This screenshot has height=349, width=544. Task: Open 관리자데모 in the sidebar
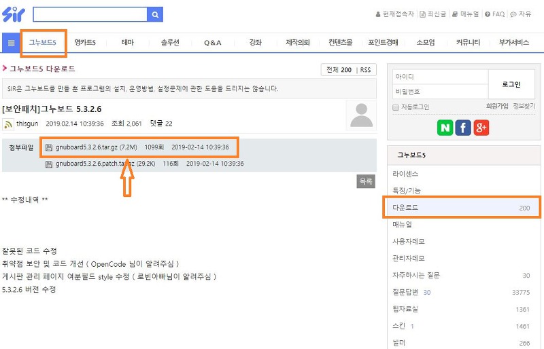click(409, 259)
